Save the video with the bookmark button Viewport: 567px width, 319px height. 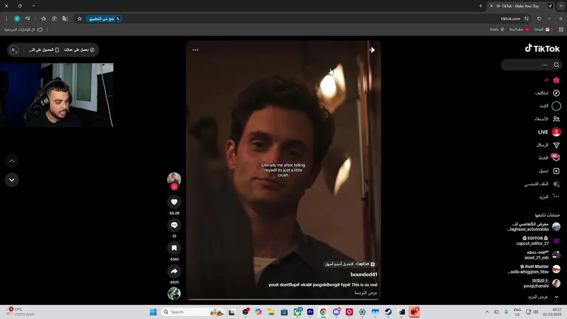(174, 248)
